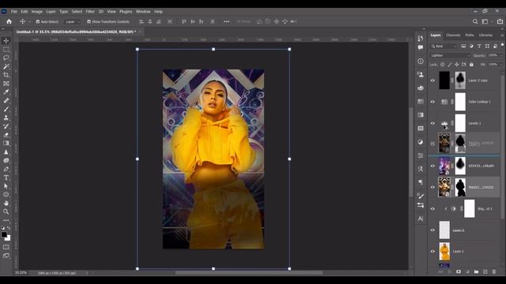506x284 pixels.
Task: Open the layer Kind filter dropdown
Action: (x=444, y=47)
